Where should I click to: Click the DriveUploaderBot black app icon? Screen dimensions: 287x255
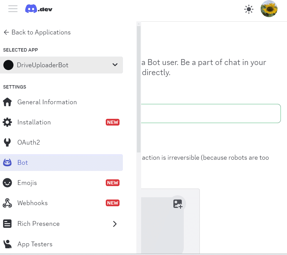coord(8,65)
